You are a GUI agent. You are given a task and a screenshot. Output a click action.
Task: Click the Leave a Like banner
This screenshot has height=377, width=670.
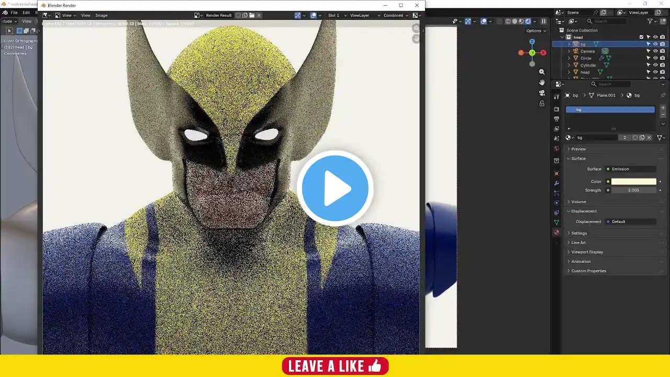[335, 366]
